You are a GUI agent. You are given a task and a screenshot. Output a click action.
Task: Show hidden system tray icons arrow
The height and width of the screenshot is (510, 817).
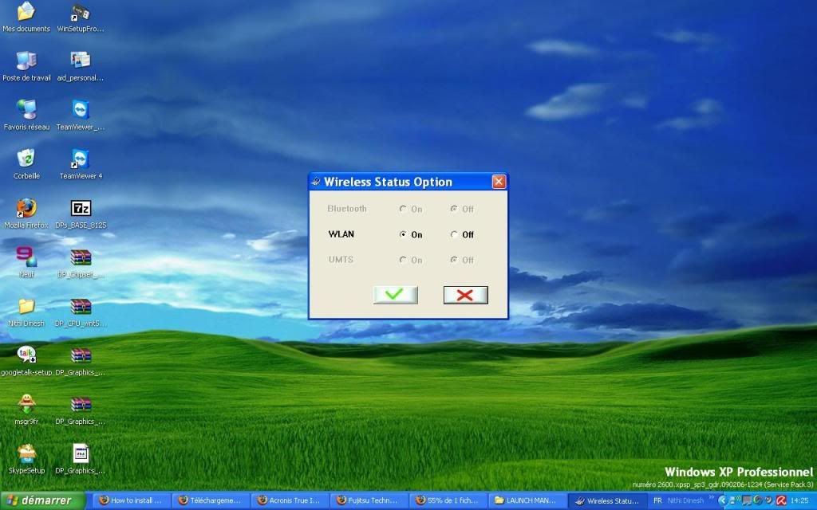tap(722, 500)
